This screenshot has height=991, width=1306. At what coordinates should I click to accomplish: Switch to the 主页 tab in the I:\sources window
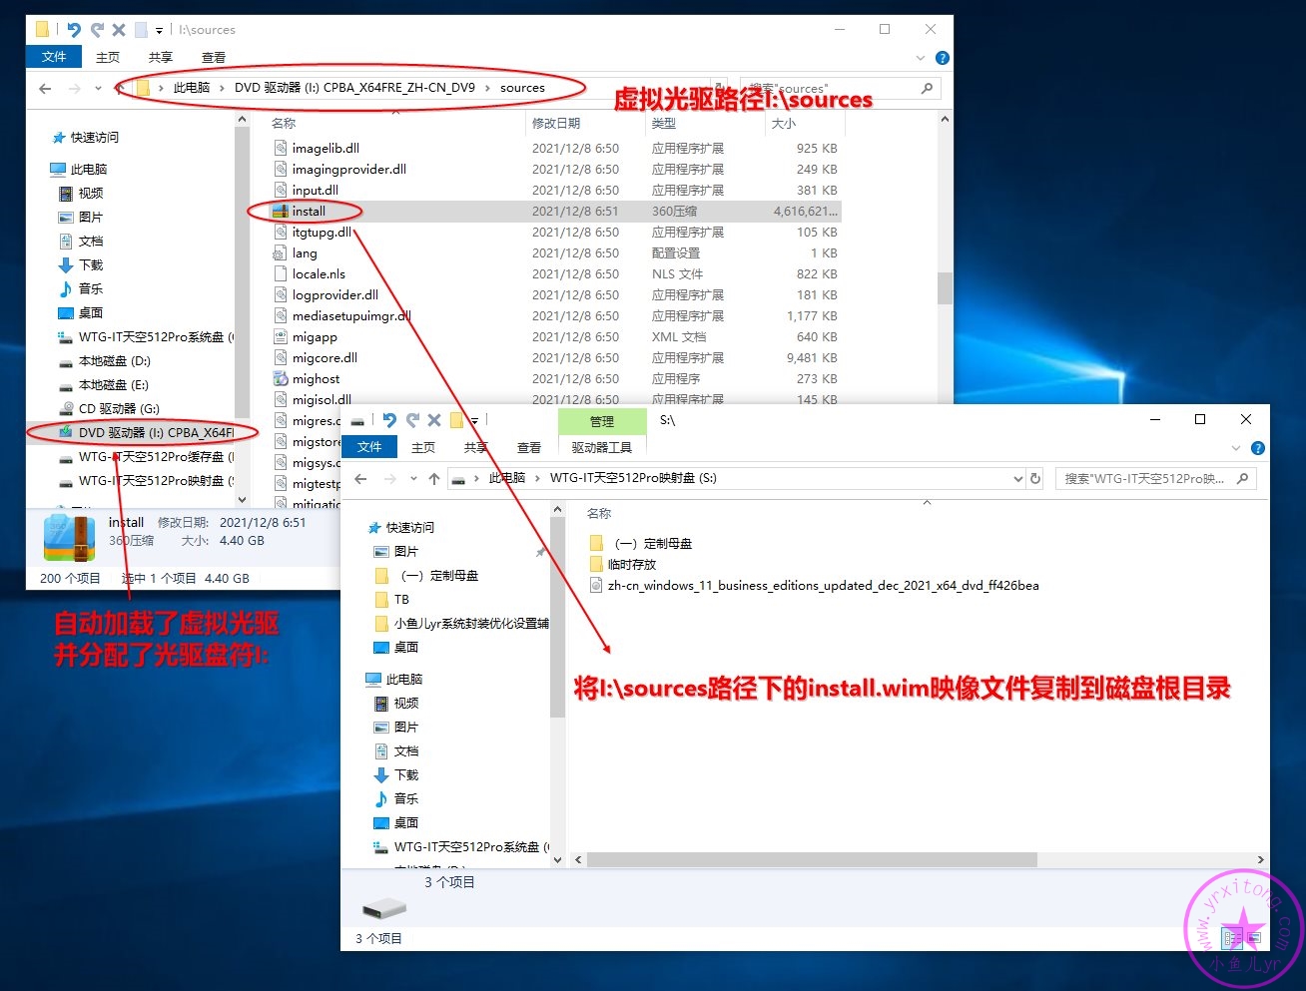[x=108, y=57]
